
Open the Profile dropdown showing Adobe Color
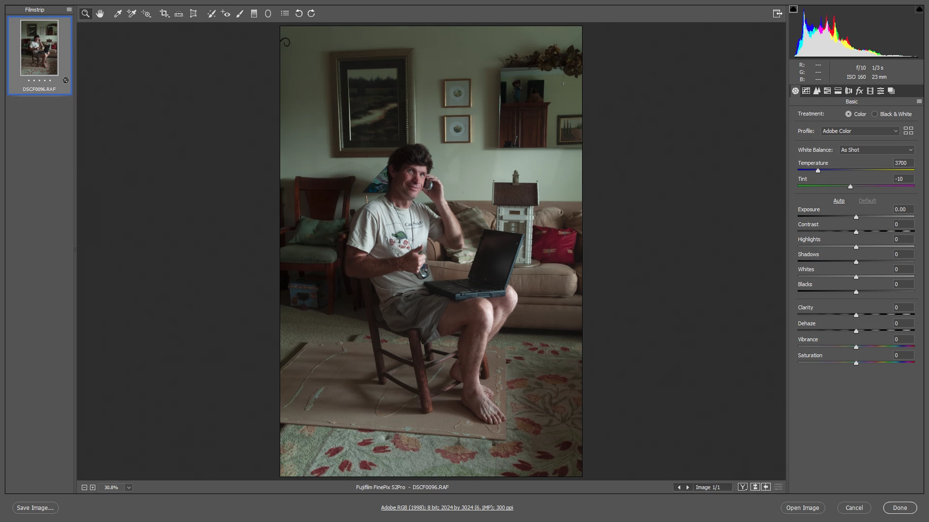(860, 131)
